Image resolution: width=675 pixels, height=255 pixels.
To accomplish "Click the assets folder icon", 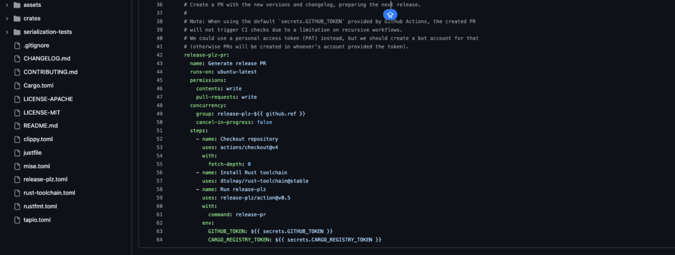I will [x=17, y=5].
